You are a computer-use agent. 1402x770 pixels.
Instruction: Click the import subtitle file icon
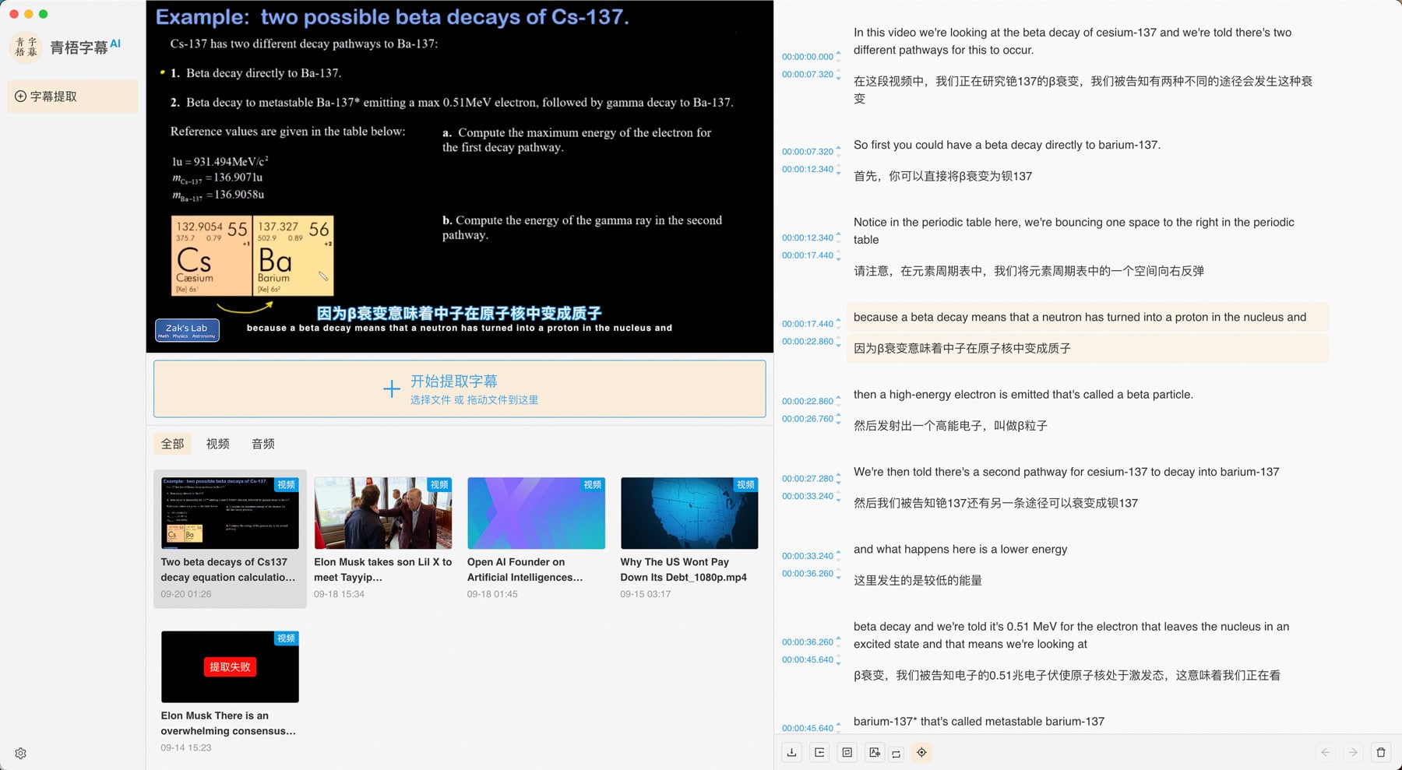tap(819, 752)
